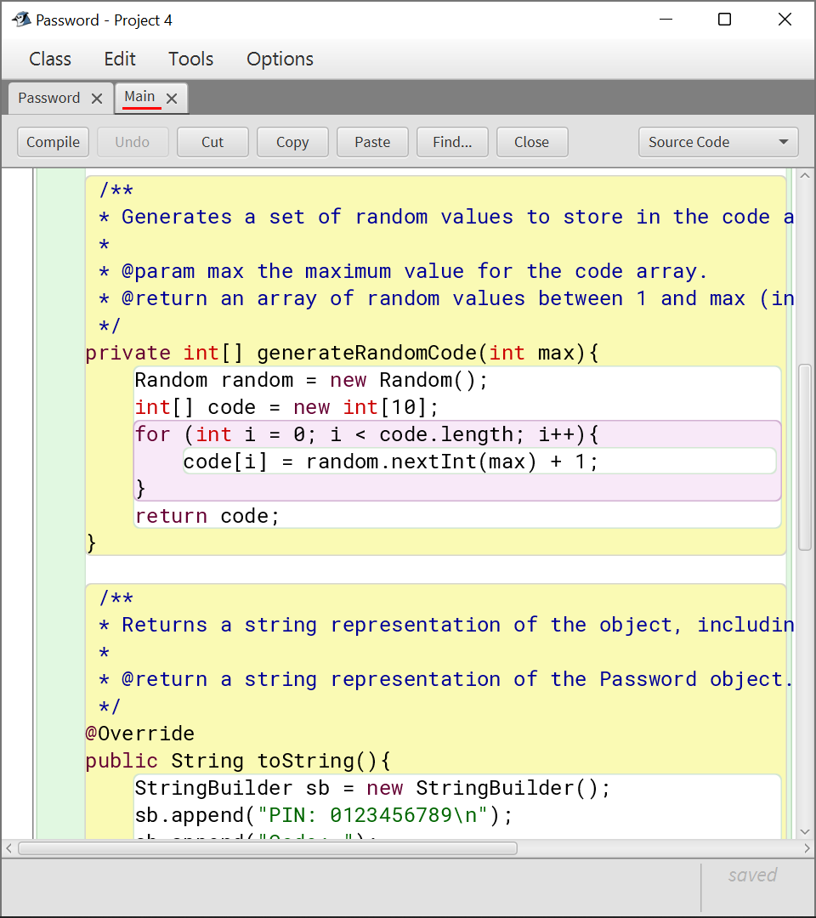Select the Main tab
The width and height of the screenshot is (816, 918).
coord(140,97)
